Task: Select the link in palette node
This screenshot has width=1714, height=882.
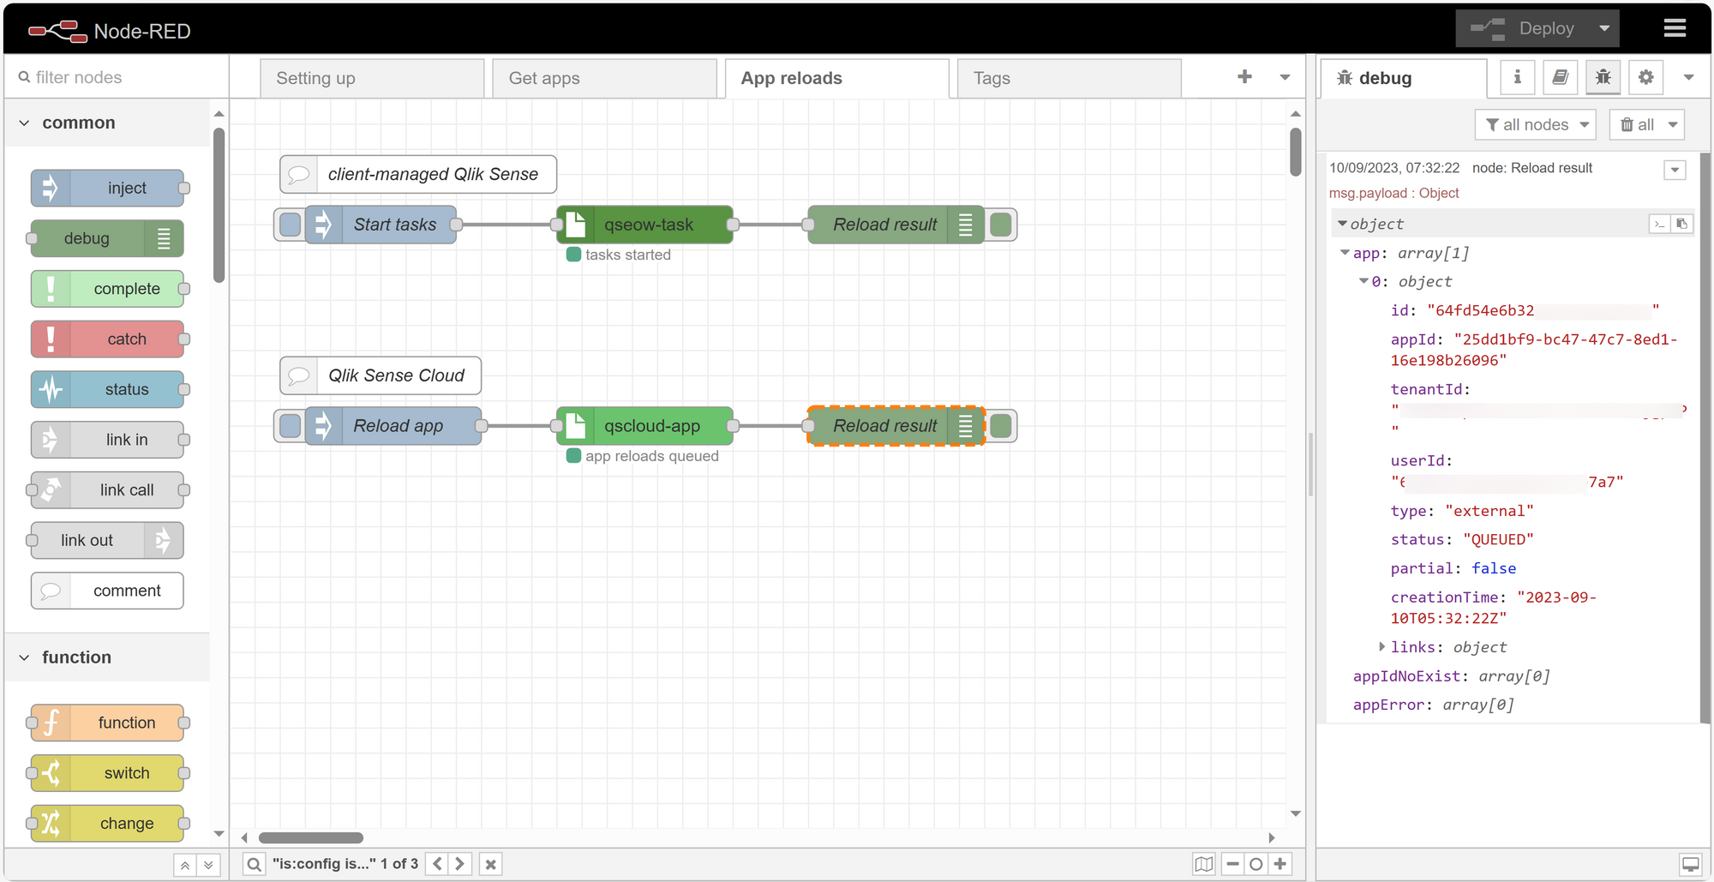Action: tap(108, 440)
